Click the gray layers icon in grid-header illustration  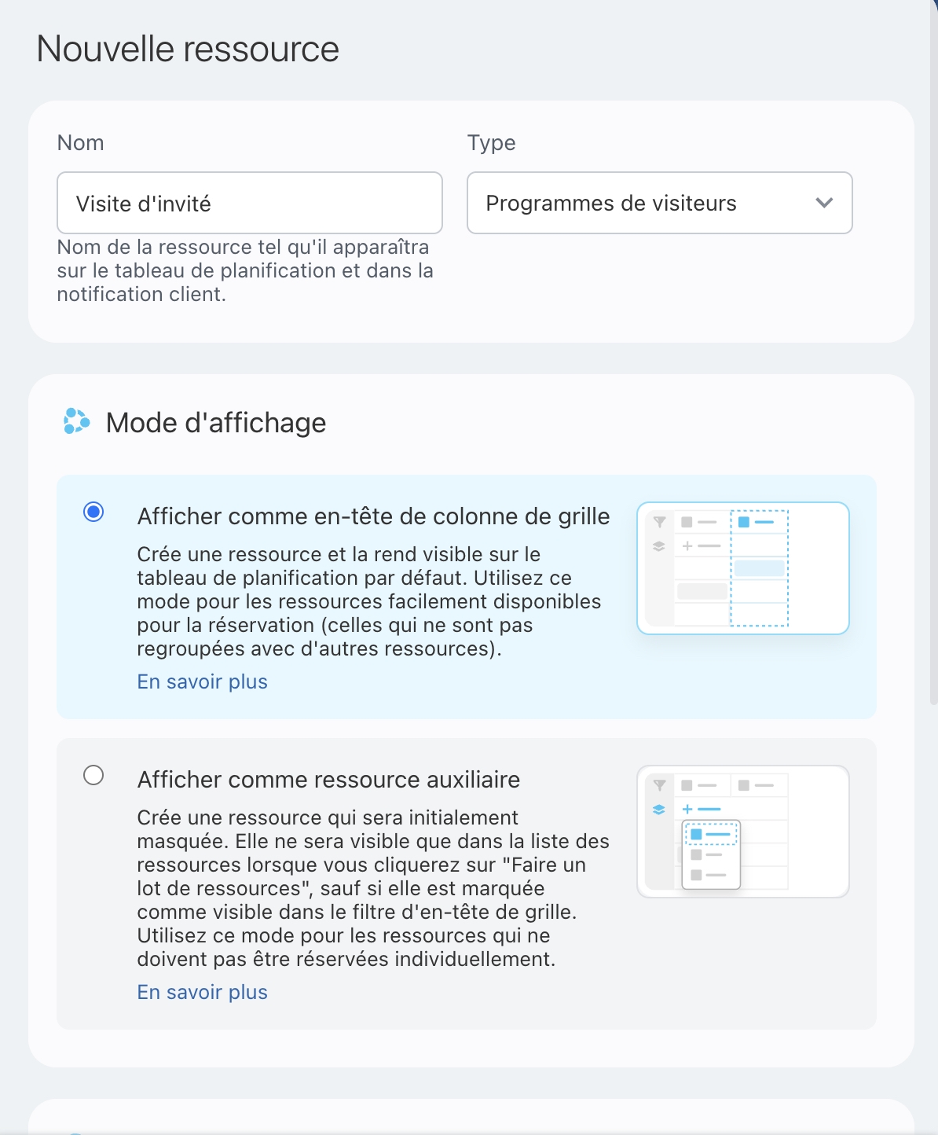[x=659, y=546]
